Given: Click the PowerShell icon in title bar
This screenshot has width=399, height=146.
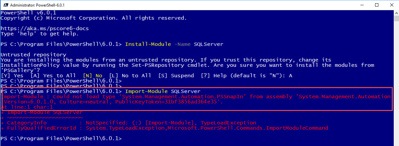Looking at the screenshot, I should (x=5, y=5).
